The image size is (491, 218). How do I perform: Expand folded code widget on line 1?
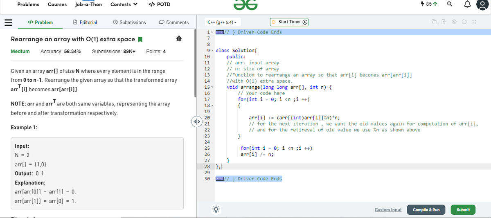tap(220, 32)
